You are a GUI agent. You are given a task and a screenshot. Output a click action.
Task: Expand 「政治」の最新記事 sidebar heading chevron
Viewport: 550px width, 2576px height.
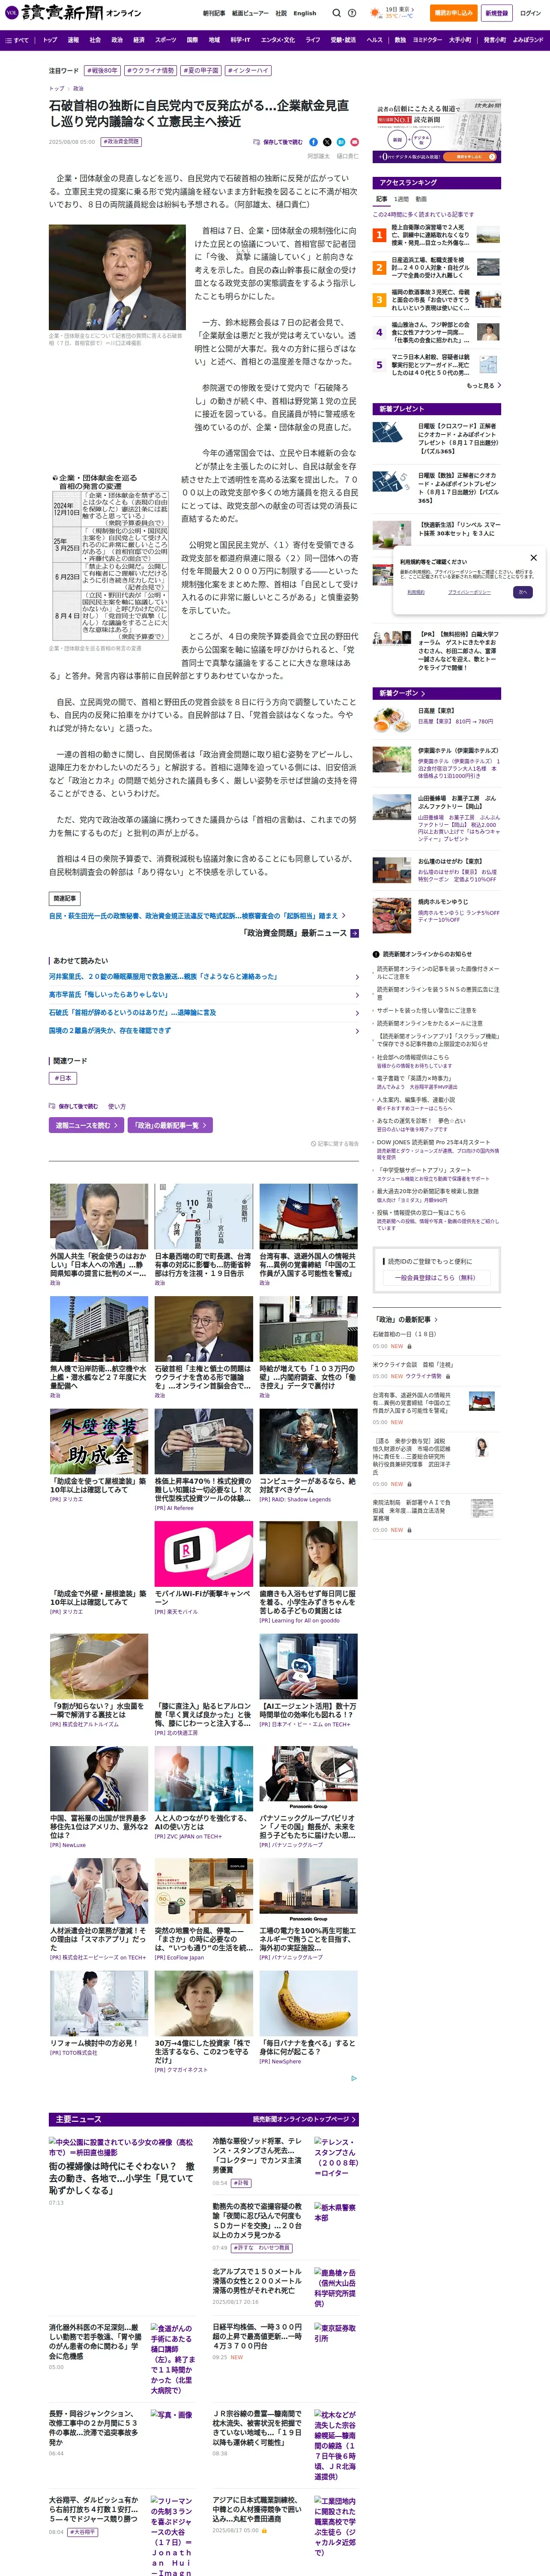pos(436,1320)
